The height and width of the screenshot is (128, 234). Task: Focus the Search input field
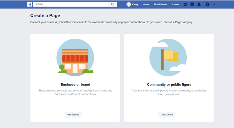pyautogui.click(x=71, y=4)
